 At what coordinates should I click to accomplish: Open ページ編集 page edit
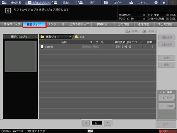[x=167, y=106]
